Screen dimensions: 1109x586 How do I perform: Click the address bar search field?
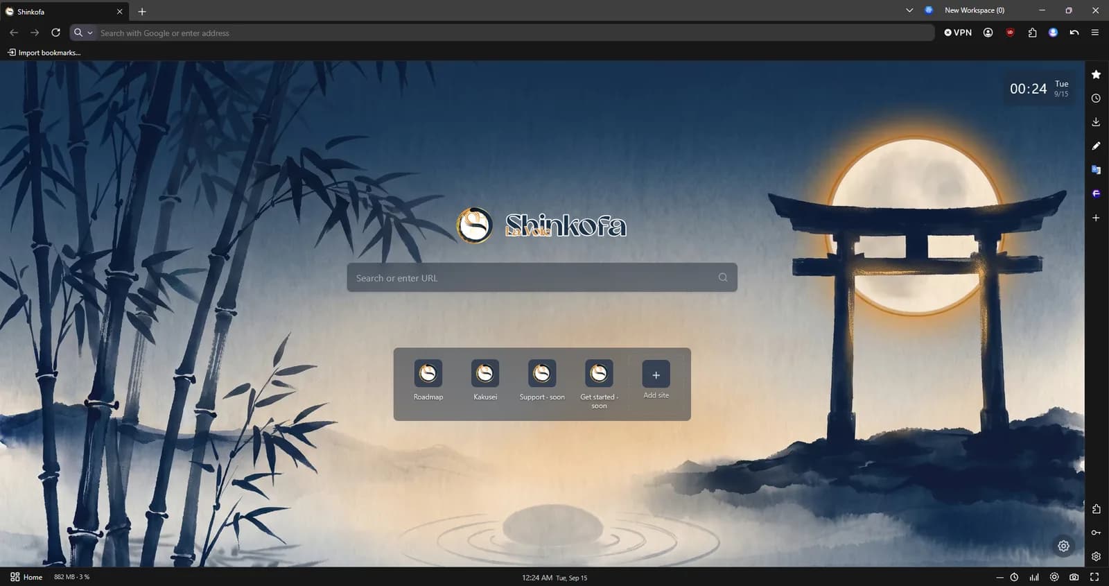click(513, 33)
